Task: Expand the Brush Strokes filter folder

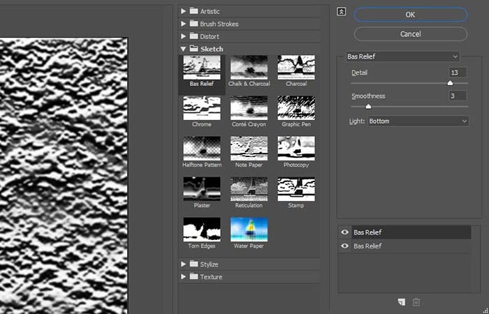Action: pos(183,24)
